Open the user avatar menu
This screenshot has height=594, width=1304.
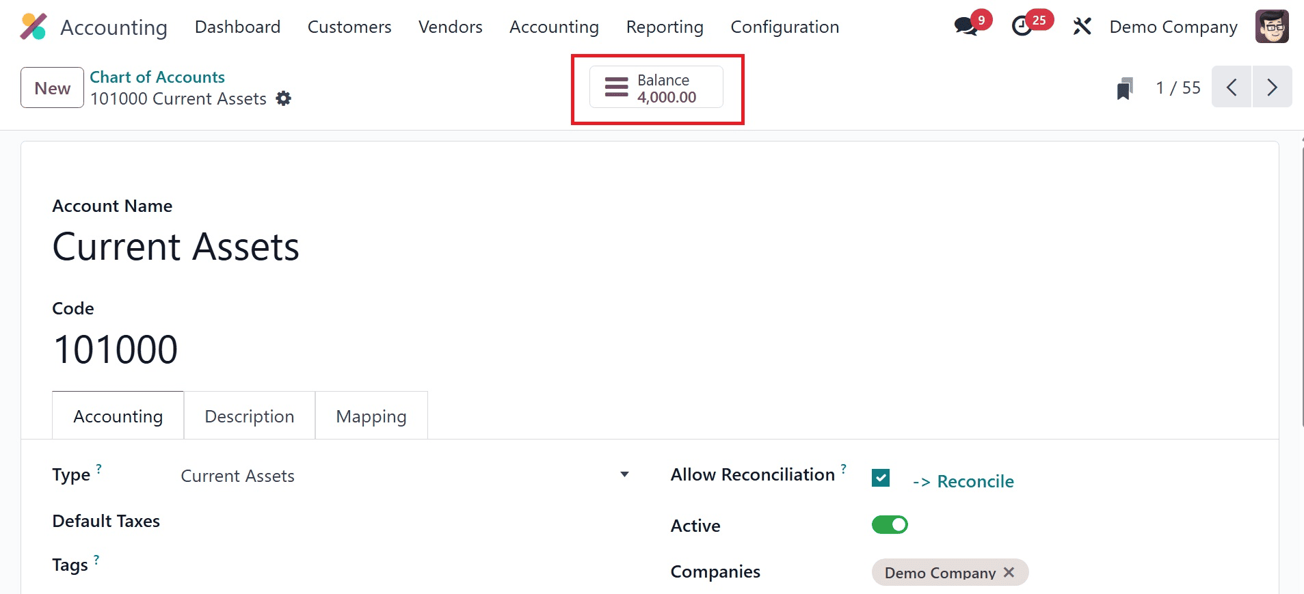pyautogui.click(x=1272, y=27)
